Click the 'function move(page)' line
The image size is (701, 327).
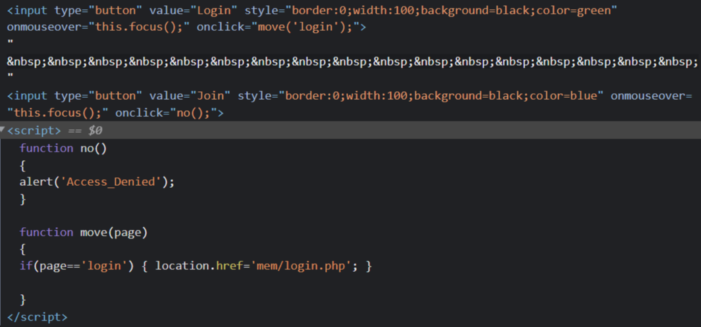pyautogui.click(x=84, y=232)
